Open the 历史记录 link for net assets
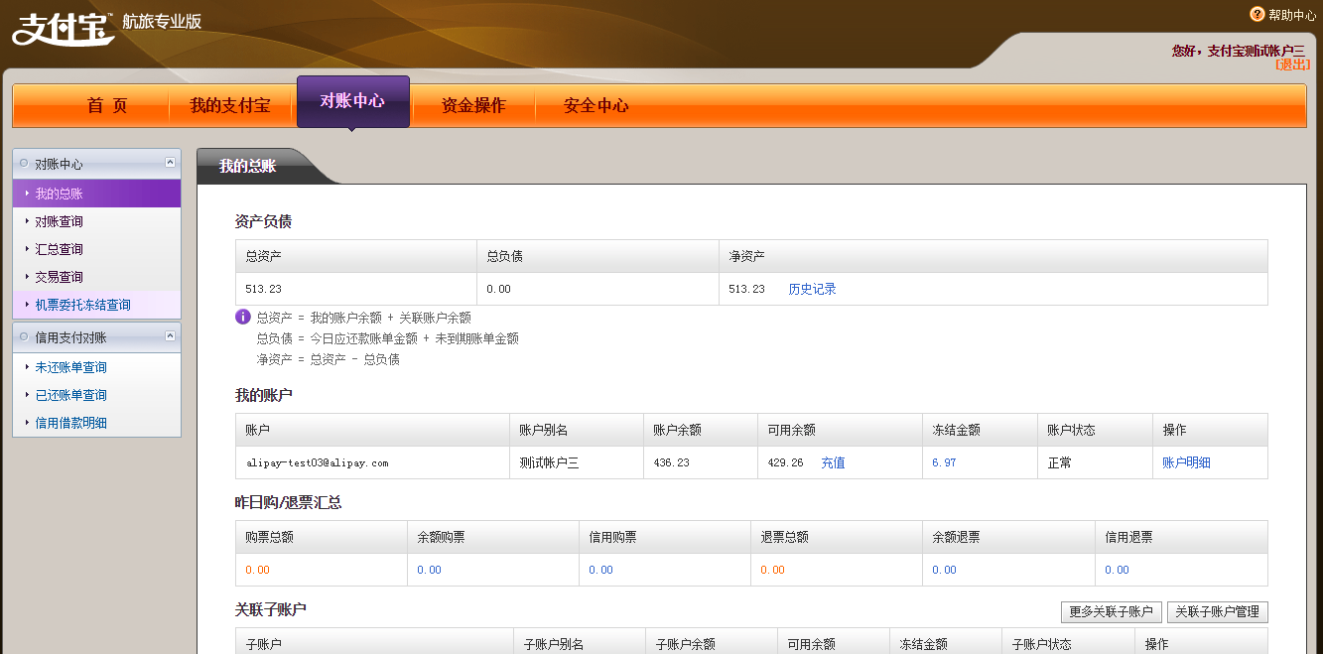This screenshot has width=1323, height=654. pos(812,289)
